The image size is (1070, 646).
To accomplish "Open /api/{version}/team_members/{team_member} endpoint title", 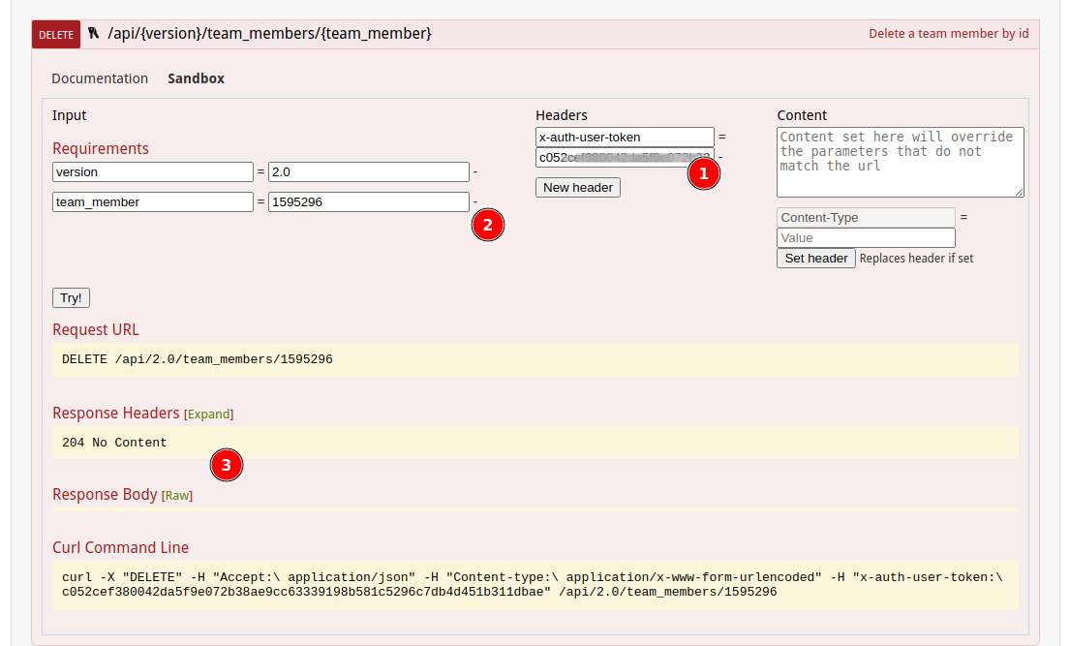I will point(269,34).
